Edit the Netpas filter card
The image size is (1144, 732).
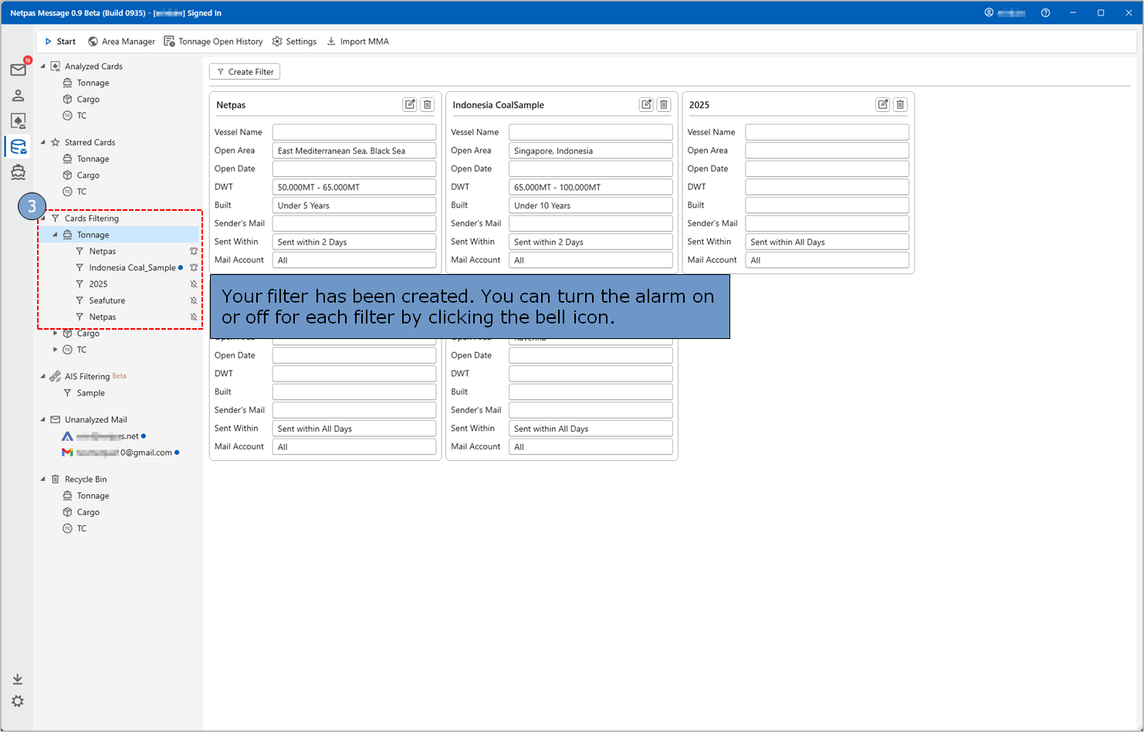pyautogui.click(x=410, y=105)
